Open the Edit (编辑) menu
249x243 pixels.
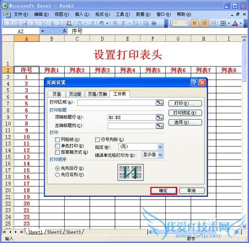[x=41, y=14]
